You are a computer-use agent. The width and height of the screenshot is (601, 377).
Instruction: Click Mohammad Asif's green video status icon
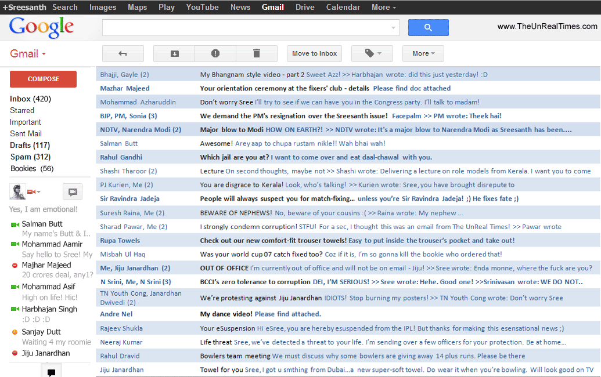(x=15, y=287)
